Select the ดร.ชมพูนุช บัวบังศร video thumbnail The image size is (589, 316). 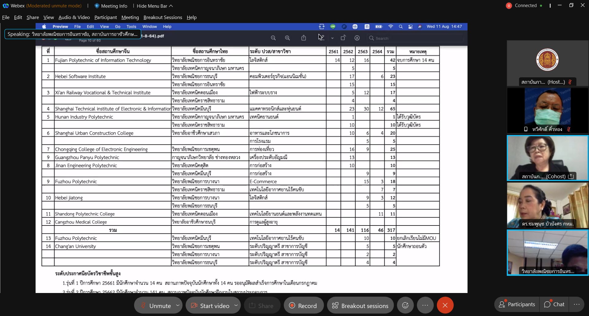pos(548,205)
